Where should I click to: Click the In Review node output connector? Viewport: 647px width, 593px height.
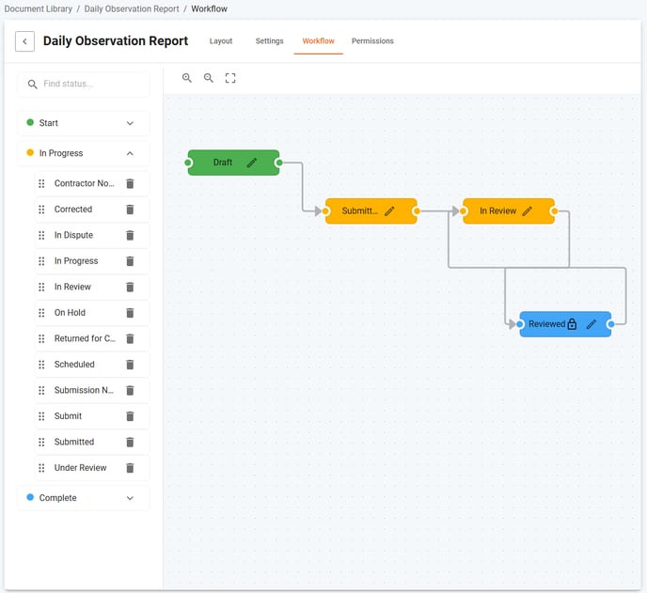pos(555,211)
